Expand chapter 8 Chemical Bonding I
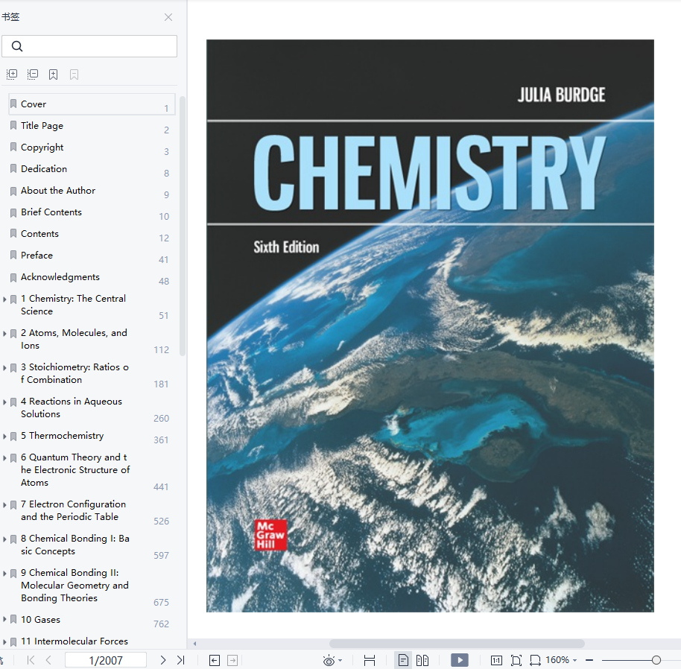Screen dimensions: 681x669 point(4,539)
